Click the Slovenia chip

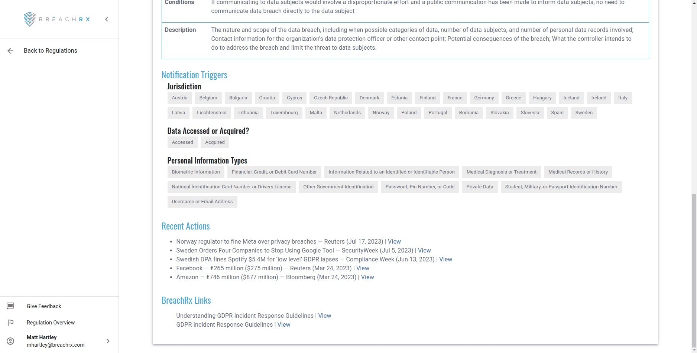(x=530, y=113)
